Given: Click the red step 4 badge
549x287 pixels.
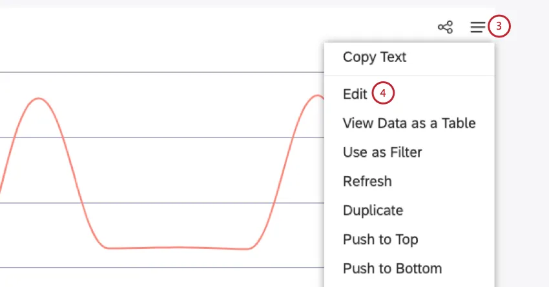Looking at the screenshot, I should coord(383,94).
